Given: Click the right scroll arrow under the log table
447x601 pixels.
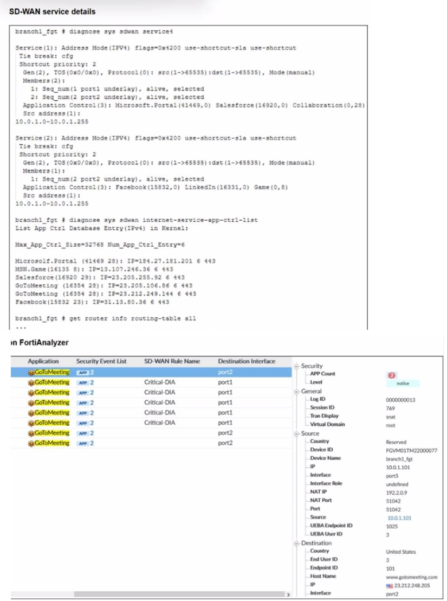Looking at the screenshot, I should [x=287, y=595].
